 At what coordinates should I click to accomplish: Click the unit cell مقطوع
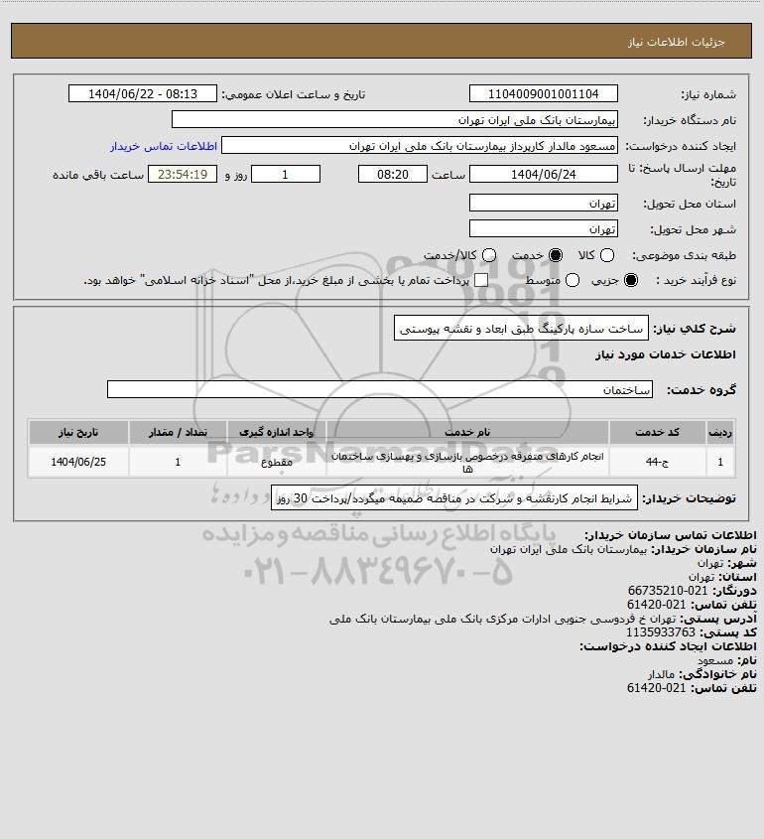point(277,462)
